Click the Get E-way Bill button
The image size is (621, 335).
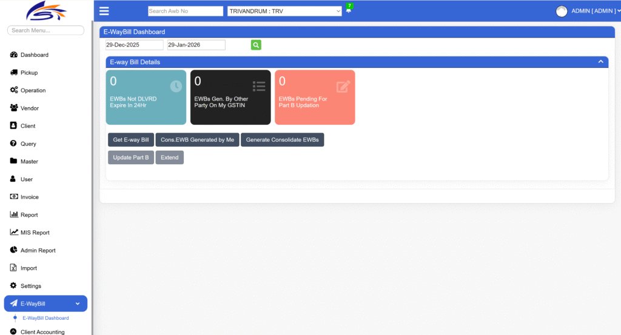click(x=130, y=140)
